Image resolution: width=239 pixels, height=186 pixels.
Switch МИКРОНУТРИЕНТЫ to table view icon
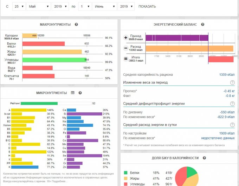[x=73, y=93]
